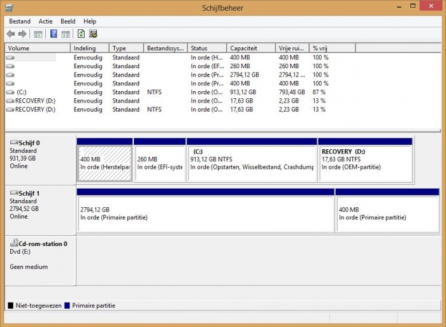Click the Forward arrow in toolbar
446x327 pixels.
pos(22,34)
